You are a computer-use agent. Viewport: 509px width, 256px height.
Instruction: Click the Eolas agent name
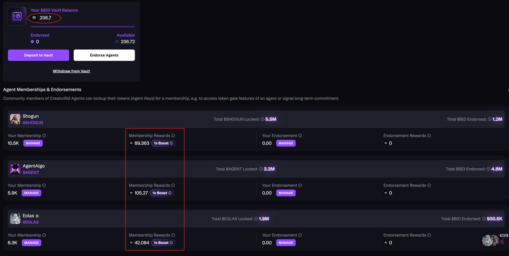click(28, 216)
